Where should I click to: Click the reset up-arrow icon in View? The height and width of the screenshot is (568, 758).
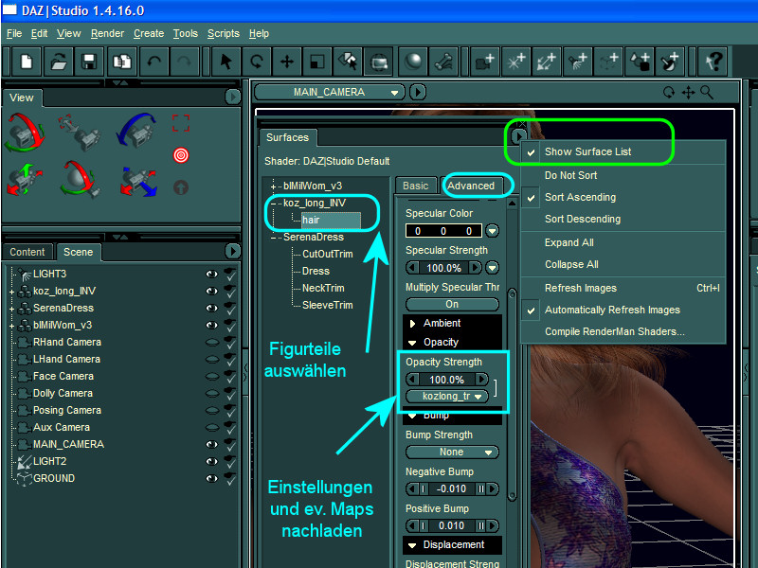tap(181, 187)
